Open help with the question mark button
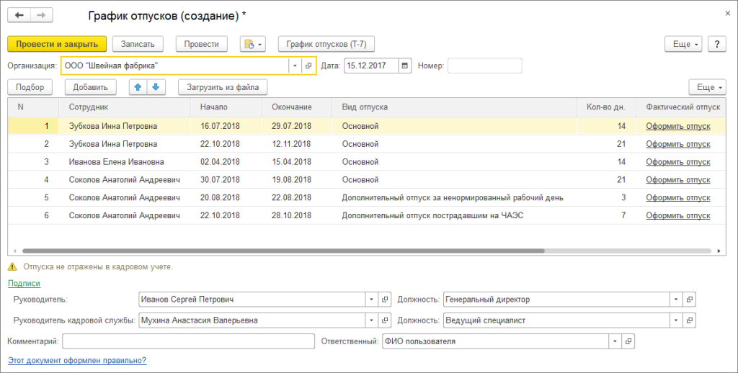738x373 pixels. [x=716, y=44]
